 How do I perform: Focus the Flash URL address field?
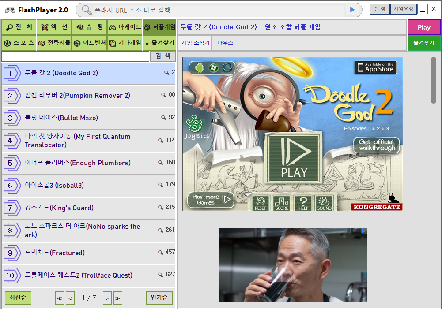pos(219,11)
